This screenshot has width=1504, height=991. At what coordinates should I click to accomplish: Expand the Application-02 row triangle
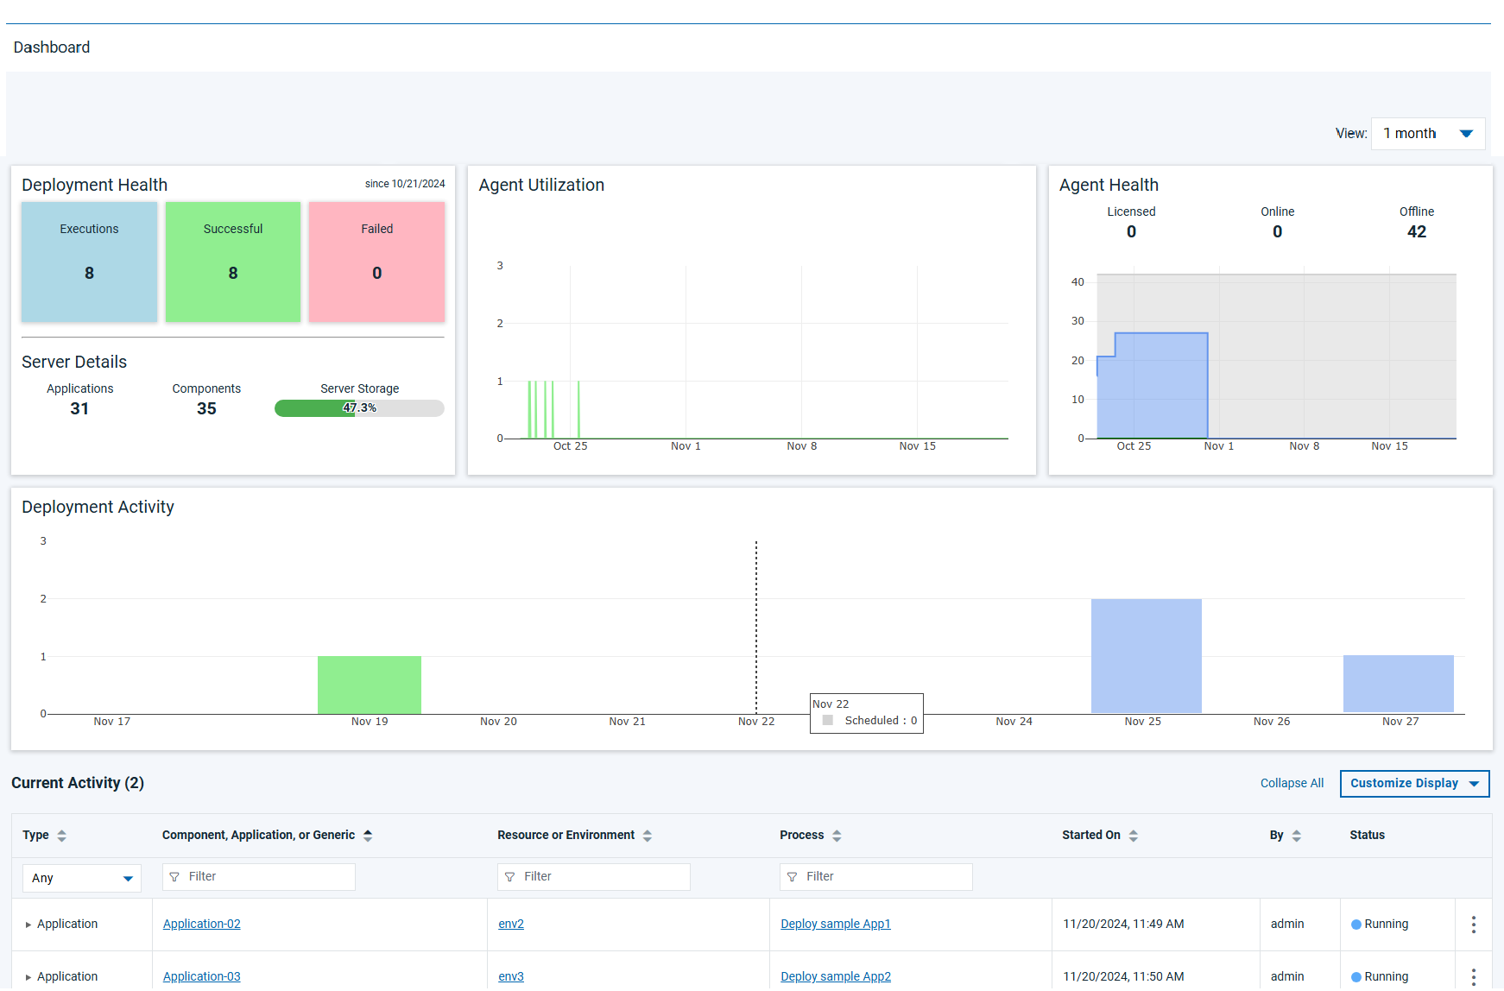click(28, 925)
